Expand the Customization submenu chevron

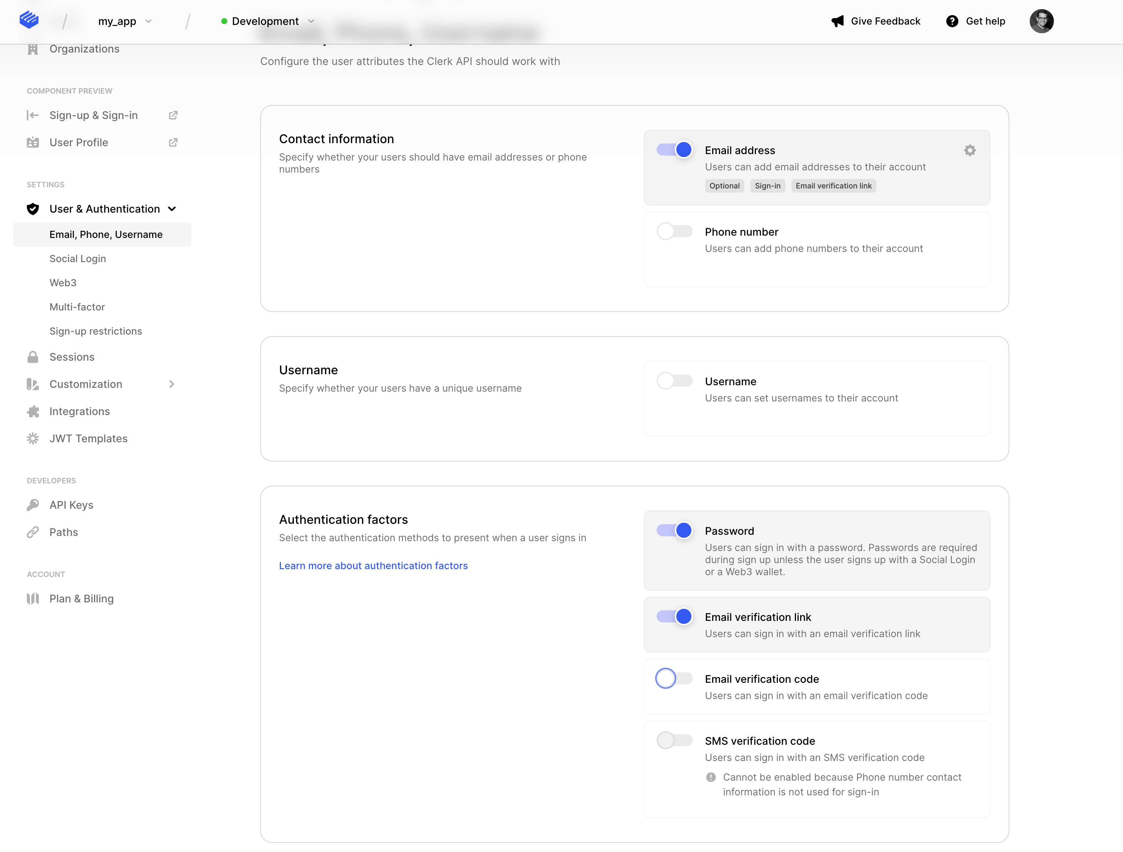[x=171, y=384]
